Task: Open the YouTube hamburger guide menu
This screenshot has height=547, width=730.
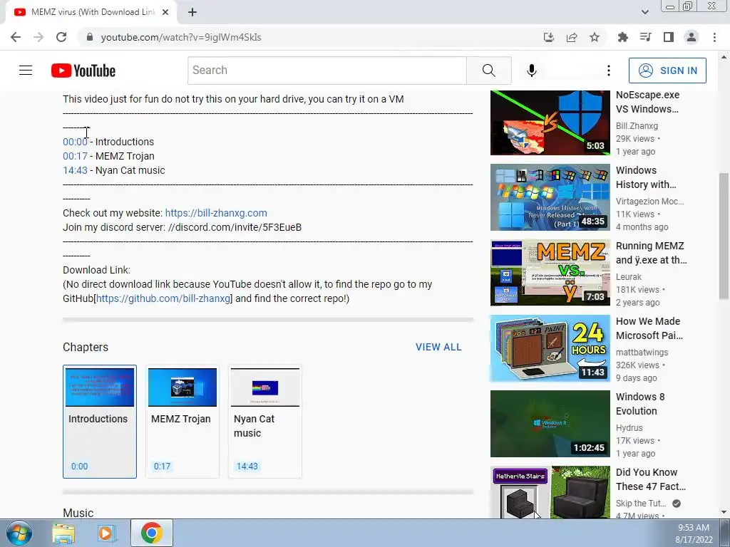Action: pos(26,71)
